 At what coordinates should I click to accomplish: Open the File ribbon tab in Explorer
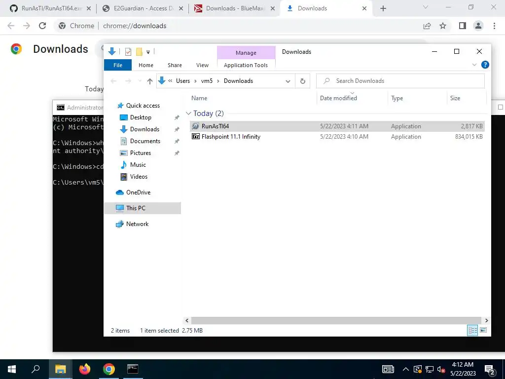[117, 65]
